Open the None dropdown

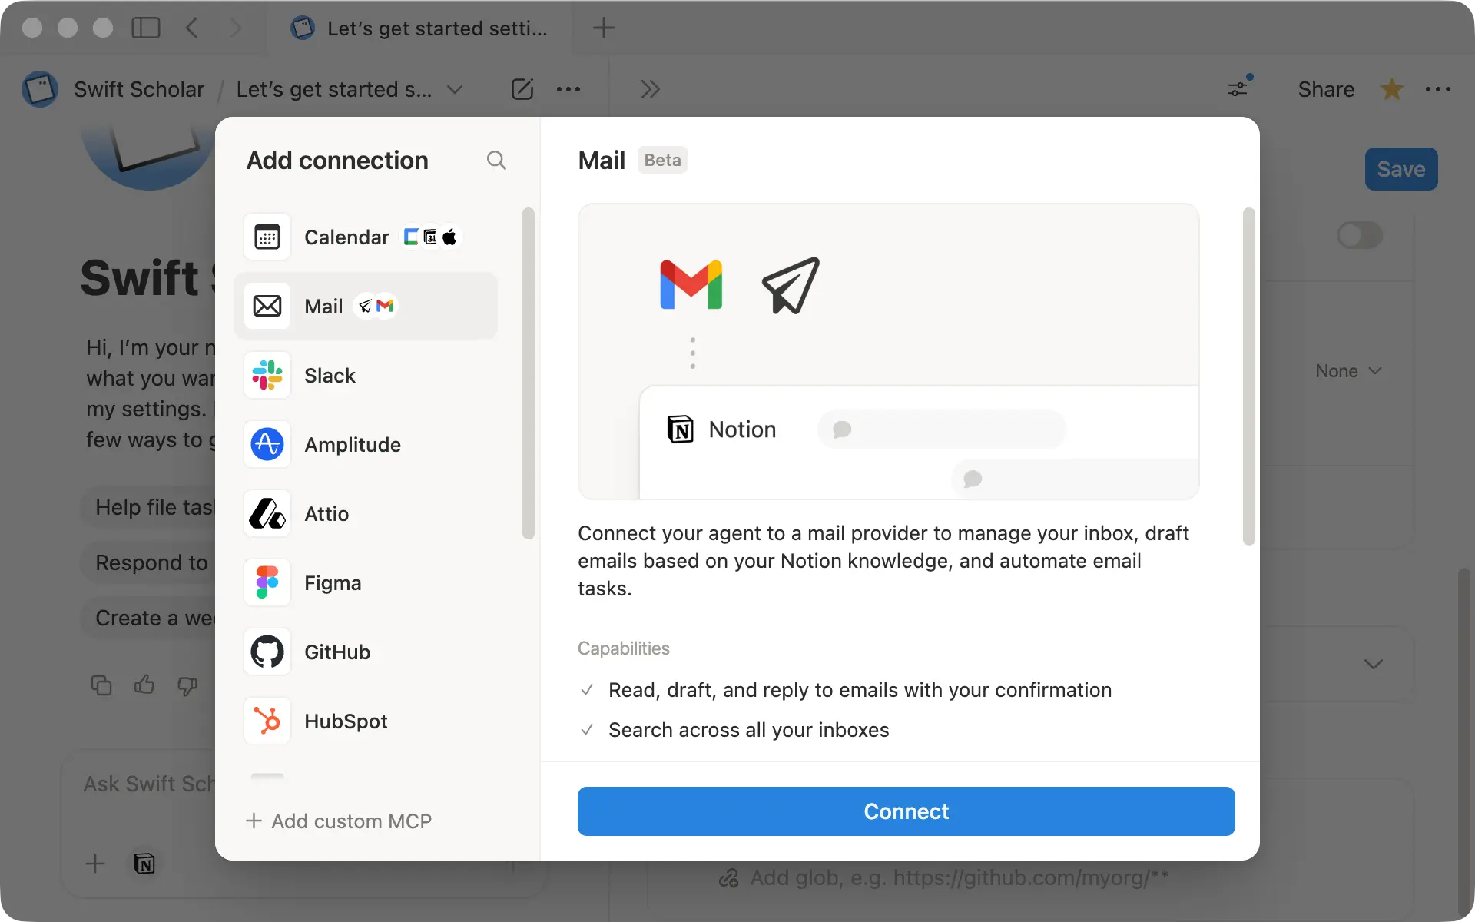click(1348, 371)
